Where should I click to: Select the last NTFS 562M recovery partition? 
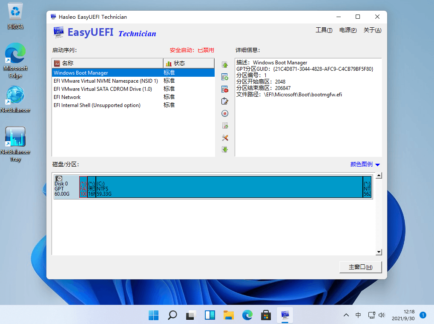click(367, 187)
